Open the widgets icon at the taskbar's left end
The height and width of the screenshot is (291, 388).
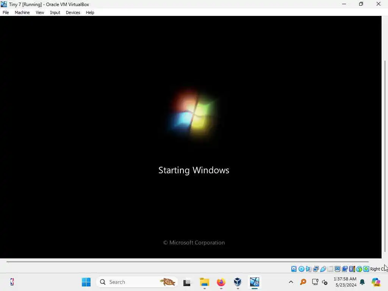coord(12,282)
